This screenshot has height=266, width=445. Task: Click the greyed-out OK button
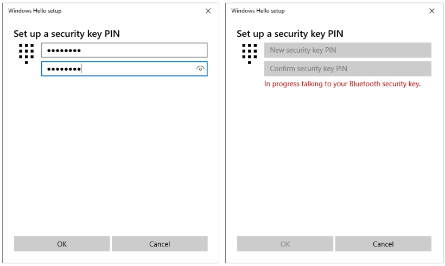coord(285,244)
